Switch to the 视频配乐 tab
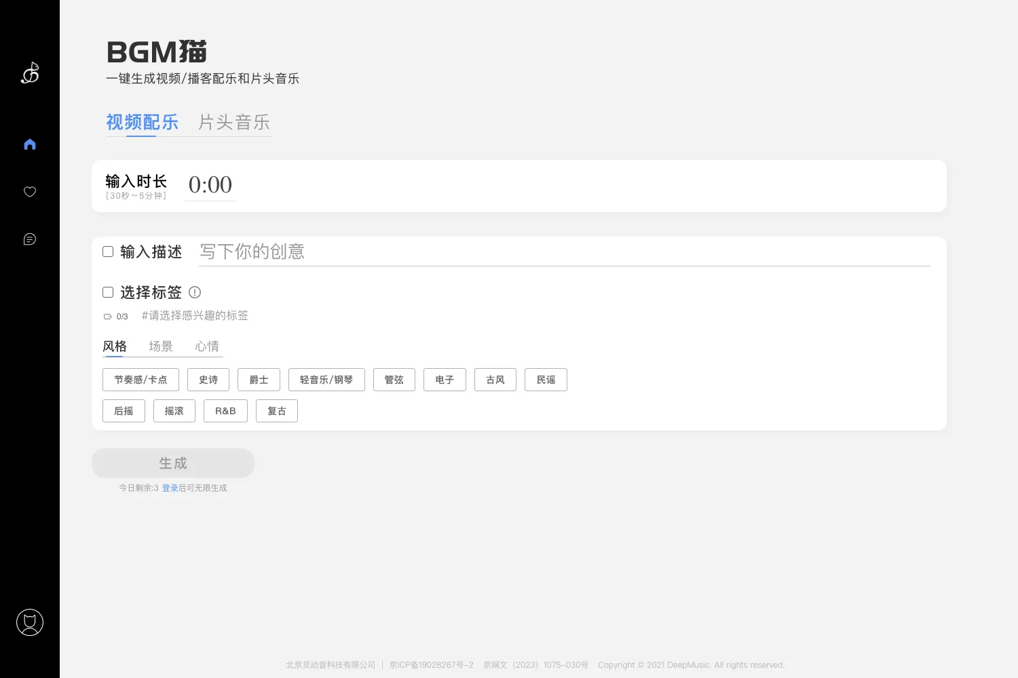 click(x=142, y=122)
